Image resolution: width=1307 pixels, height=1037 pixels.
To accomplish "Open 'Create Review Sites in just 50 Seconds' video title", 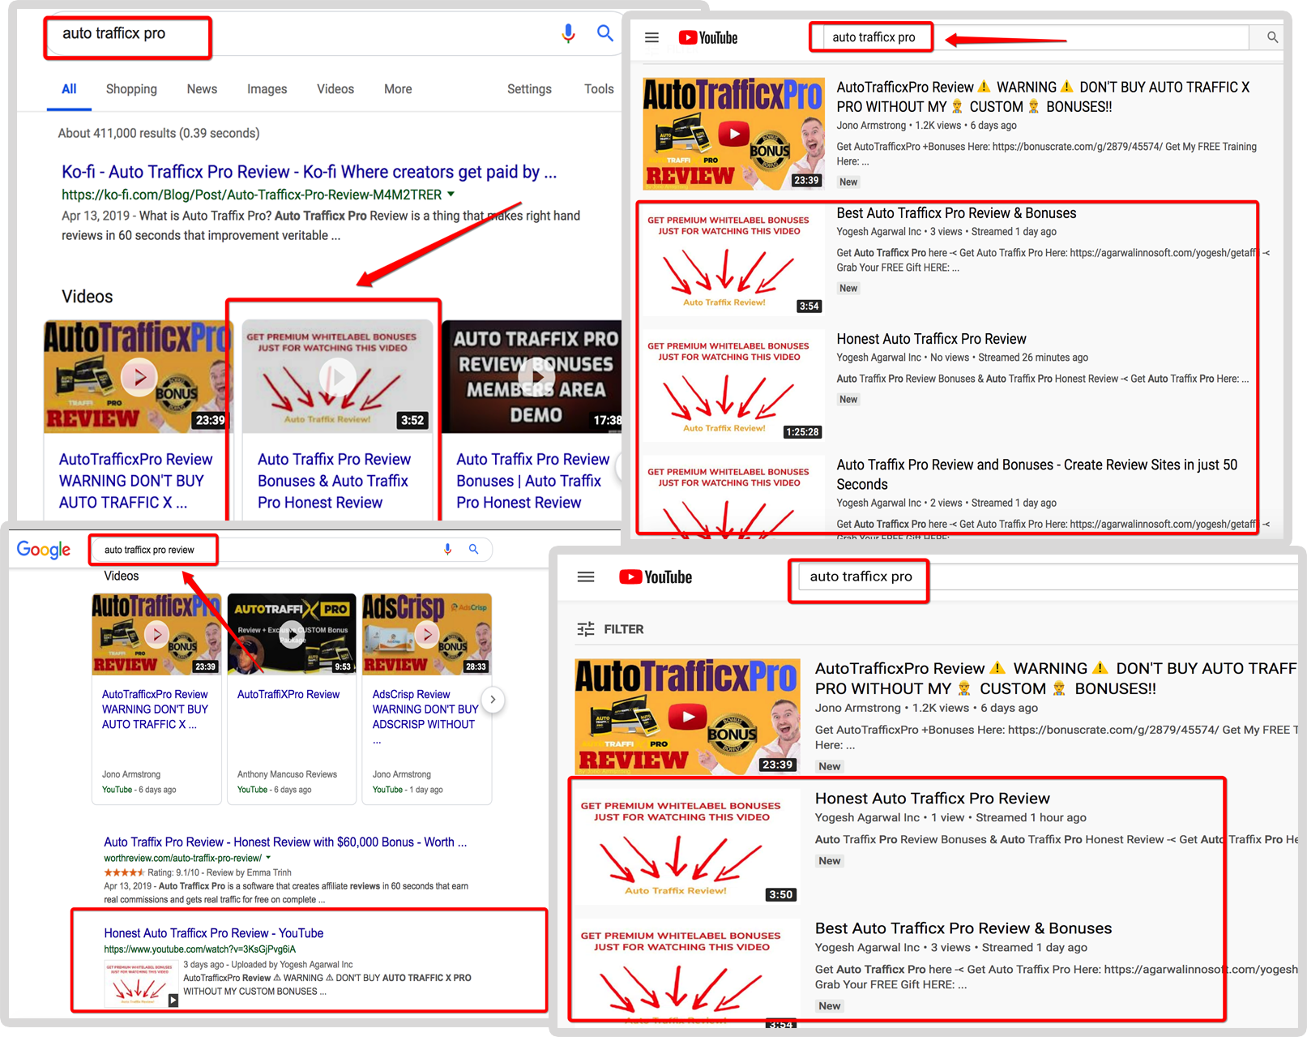I will click(x=1036, y=474).
